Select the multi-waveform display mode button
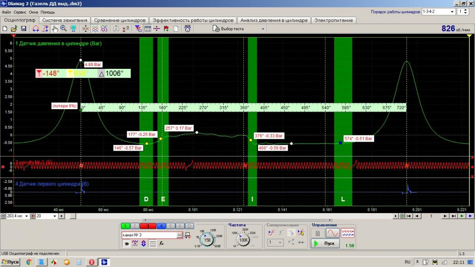This screenshot has height=267, width=475. coord(348,233)
